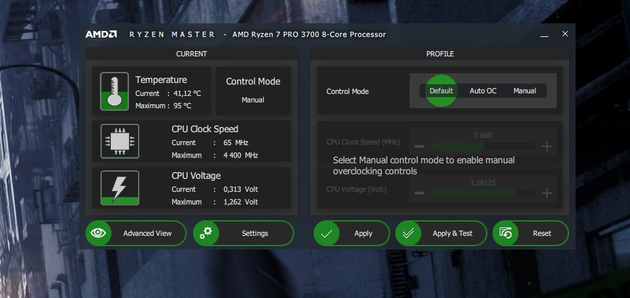The image size is (630, 298).
Task: Click the thermometer temperature icon
Action: 115,91
